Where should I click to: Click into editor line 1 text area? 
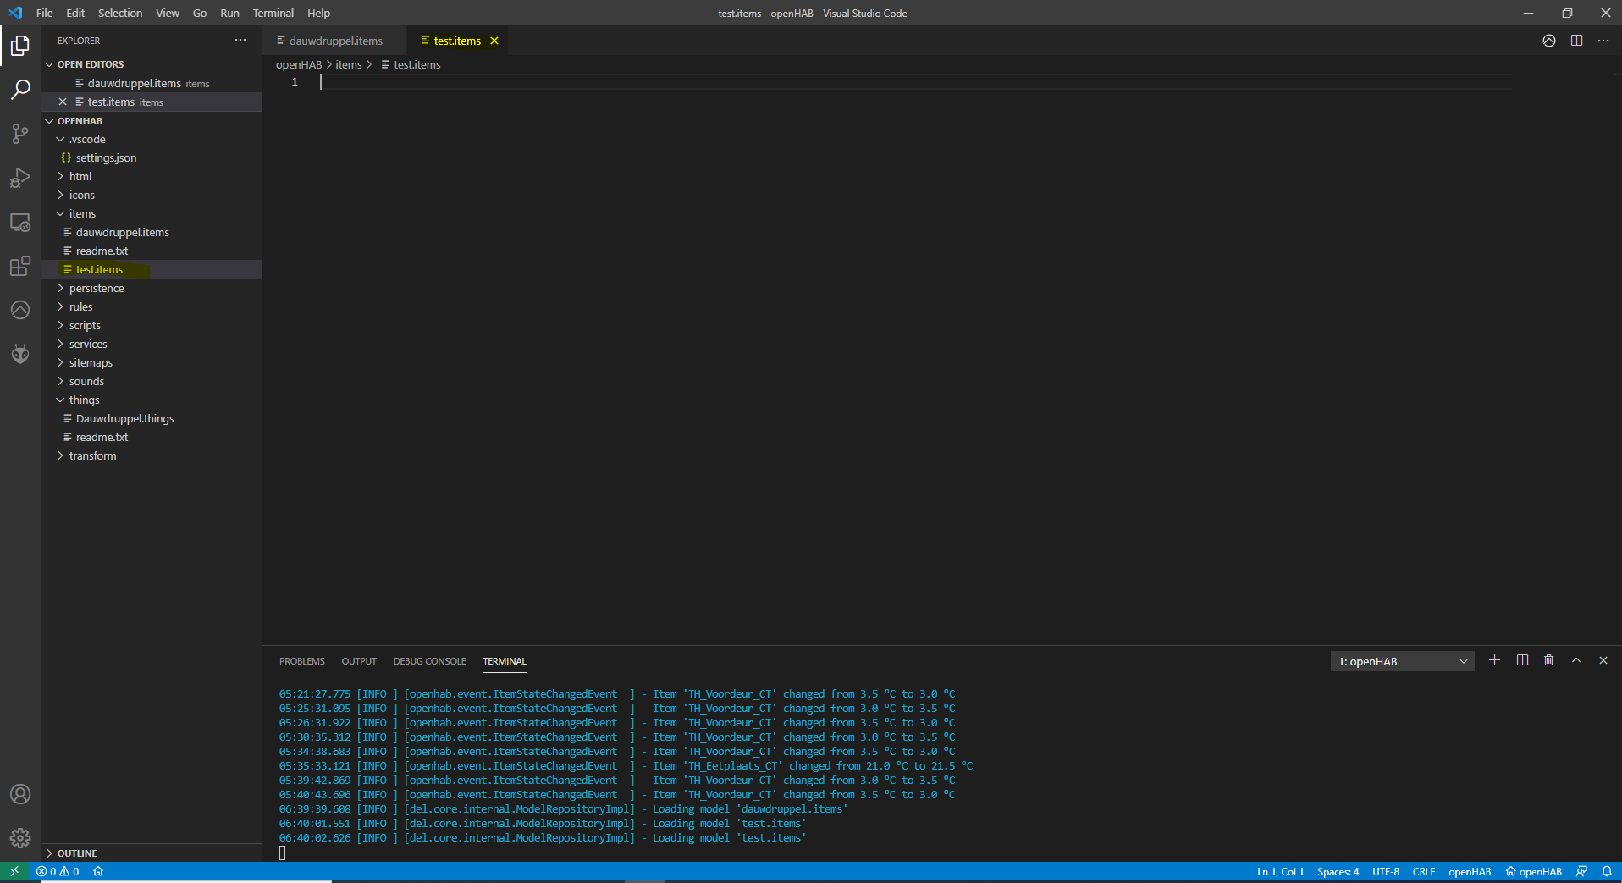pos(914,82)
